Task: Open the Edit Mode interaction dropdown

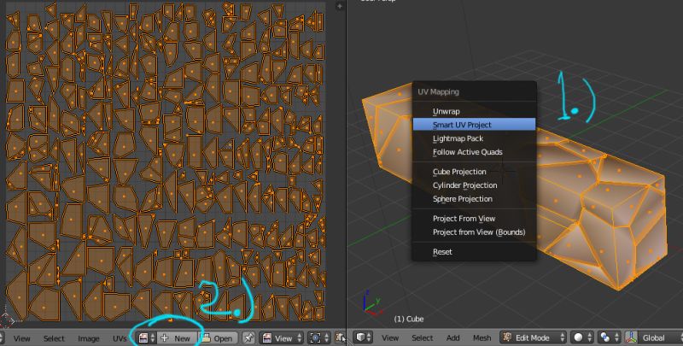Action: [533, 337]
